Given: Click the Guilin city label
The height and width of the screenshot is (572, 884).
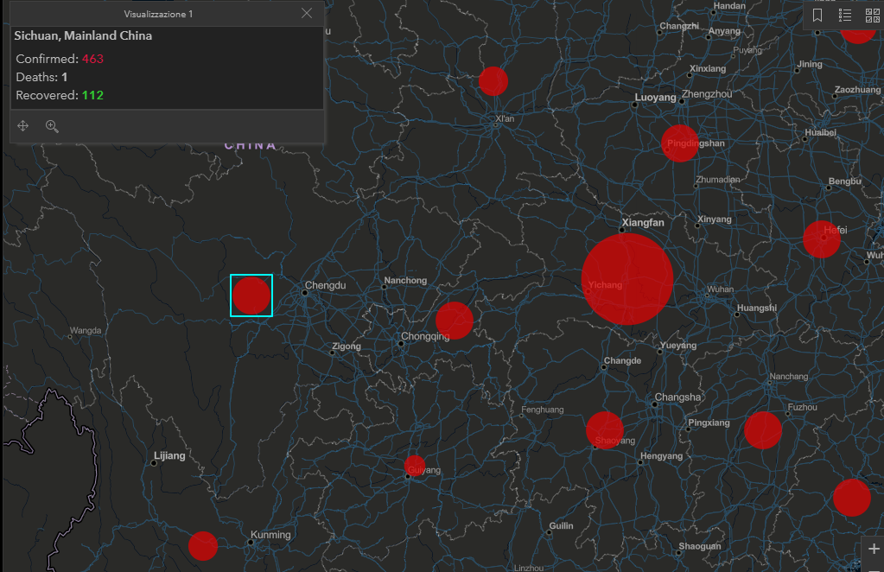Looking at the screenshot, I should click(561, 526).
